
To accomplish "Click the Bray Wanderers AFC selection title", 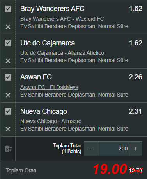I will 52,9.
